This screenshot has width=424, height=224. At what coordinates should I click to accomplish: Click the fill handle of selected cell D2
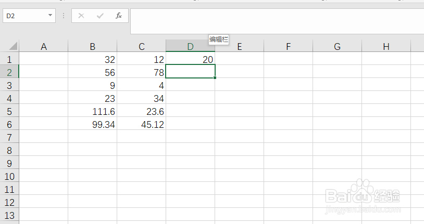click(x=215, y=78)
